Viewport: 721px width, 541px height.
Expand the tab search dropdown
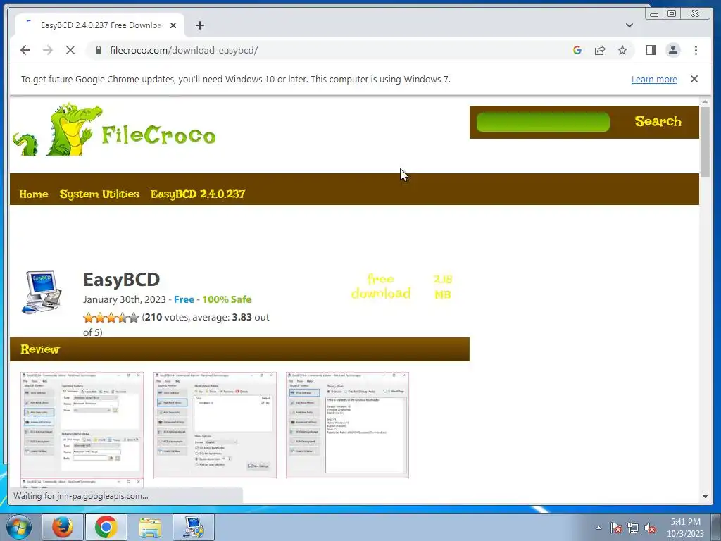[x=629, y=25]
